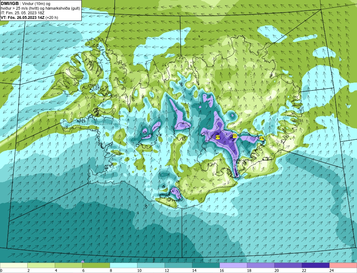Click the scale value 24
Image resolution: width=357 pixels, height=273 pixels.
coord(332,270)
